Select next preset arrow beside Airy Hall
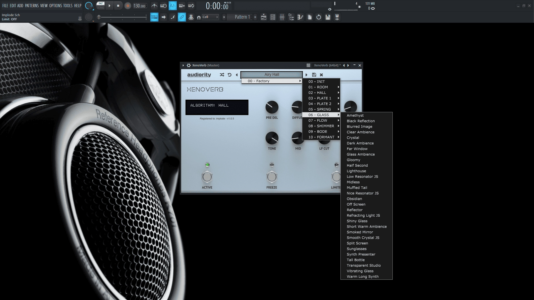534x300 pixels. (306, 75)
